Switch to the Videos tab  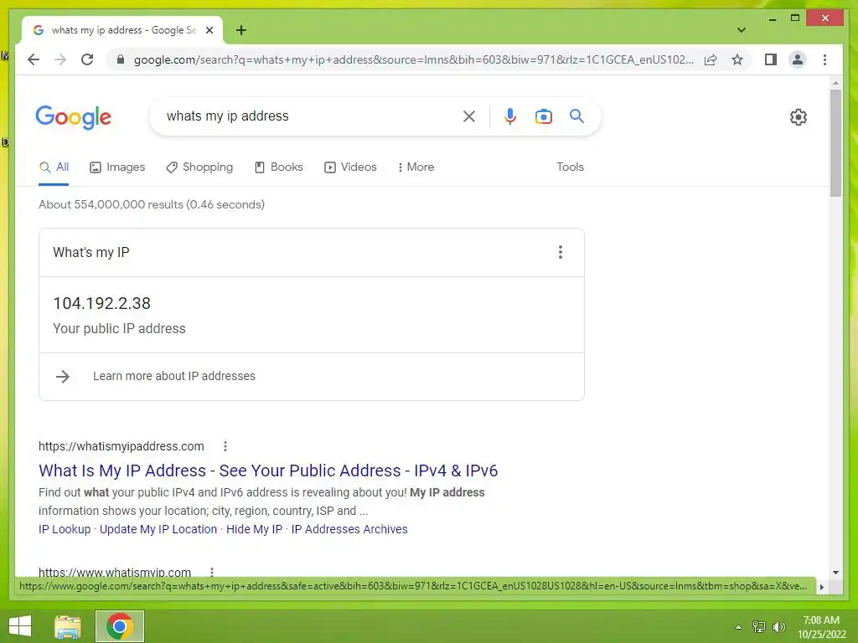click(x=351, y=167)
